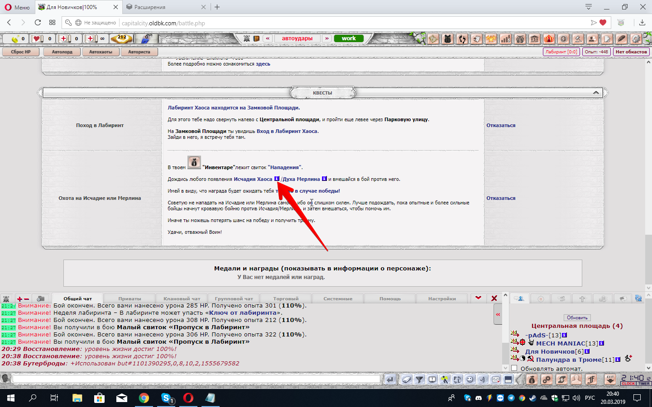The image size is (652, 407).
Task: Click the inventory icon in the quest text
Action: tap(194, 162)
